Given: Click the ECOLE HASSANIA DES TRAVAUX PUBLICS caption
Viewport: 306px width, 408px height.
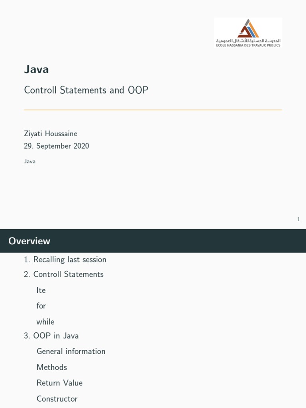Looking at the screenshot, I should (248, 45).
